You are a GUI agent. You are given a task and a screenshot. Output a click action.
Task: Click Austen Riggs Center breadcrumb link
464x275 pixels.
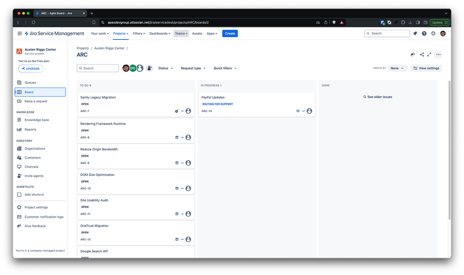point(109,48)
